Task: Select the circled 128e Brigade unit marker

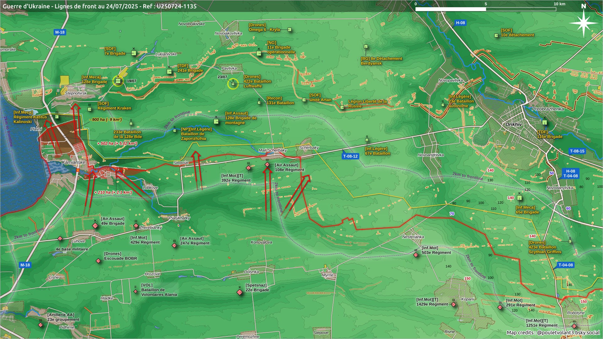Action: (x=118, y=81)
